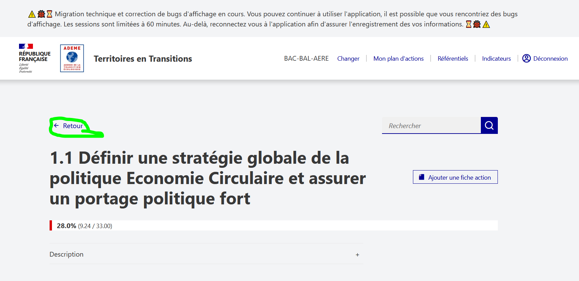579x281 pixels.
Task: Click the Territoires en Transitions title
Action: (x=143, y=58)
